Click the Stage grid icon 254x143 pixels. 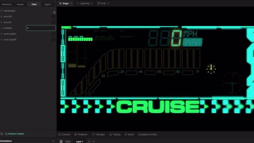click(60, 3)
